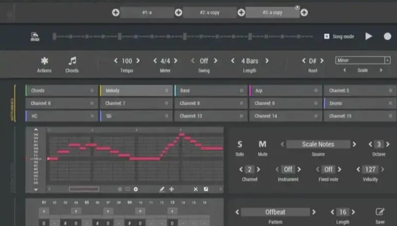The image size is (397, 226).
Task: Select the #2: a copy pattern tab
Action: click(210, 13)
